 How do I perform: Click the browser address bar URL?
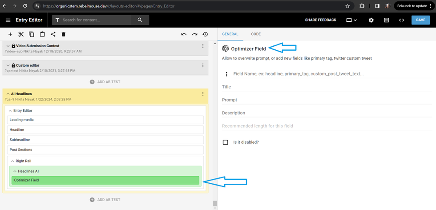click(109, 6)
